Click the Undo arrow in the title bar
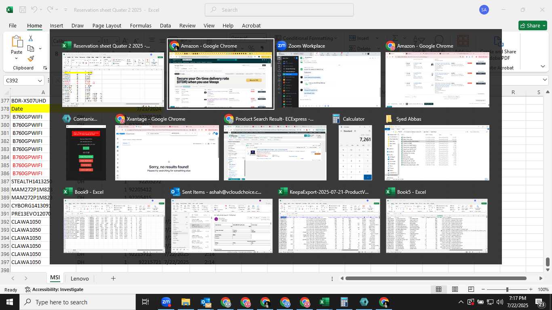 pos(34,10)
